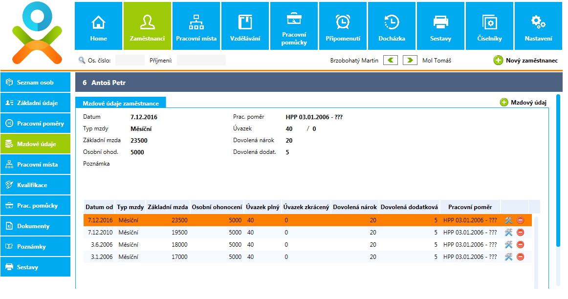This screenshot has height=299, width=568.
Task: Open the Pracovní pomůcky top tile
Action: (294, 26)
